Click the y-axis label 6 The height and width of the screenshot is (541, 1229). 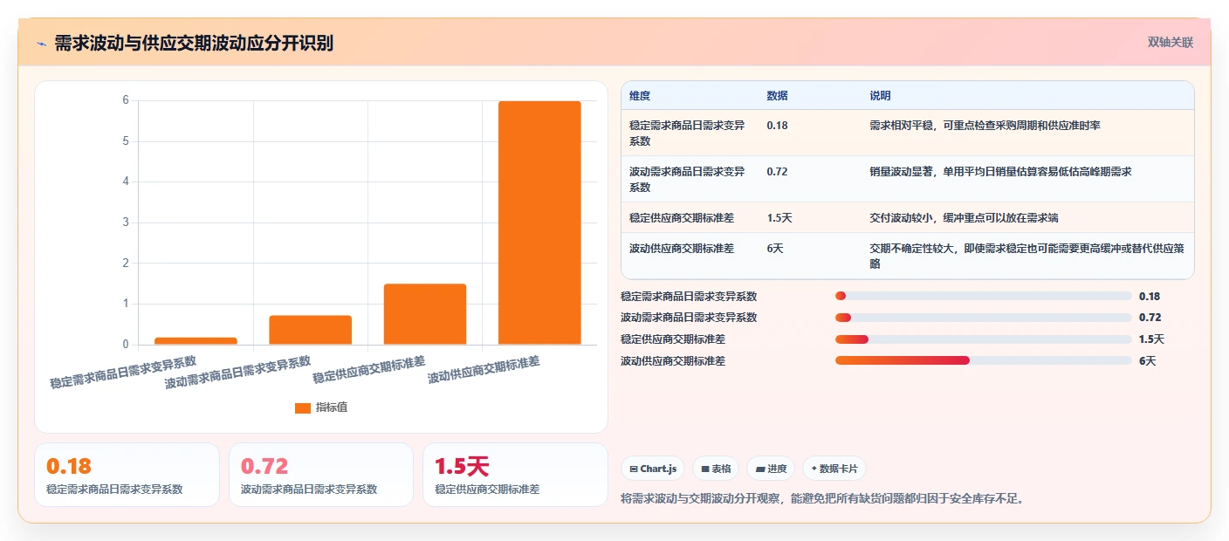pyautogui.click(x=126, y=100)
